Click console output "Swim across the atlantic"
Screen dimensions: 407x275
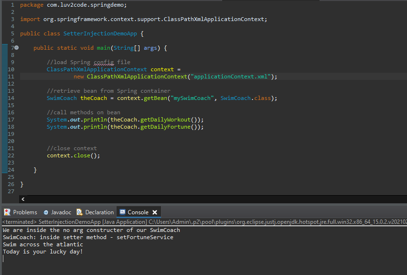click(x=43, y=244)
